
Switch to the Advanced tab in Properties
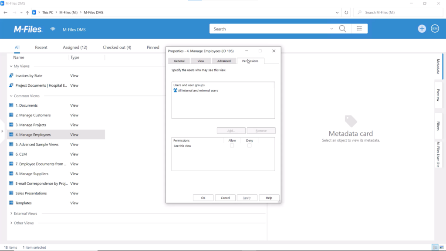pos(224,61)
